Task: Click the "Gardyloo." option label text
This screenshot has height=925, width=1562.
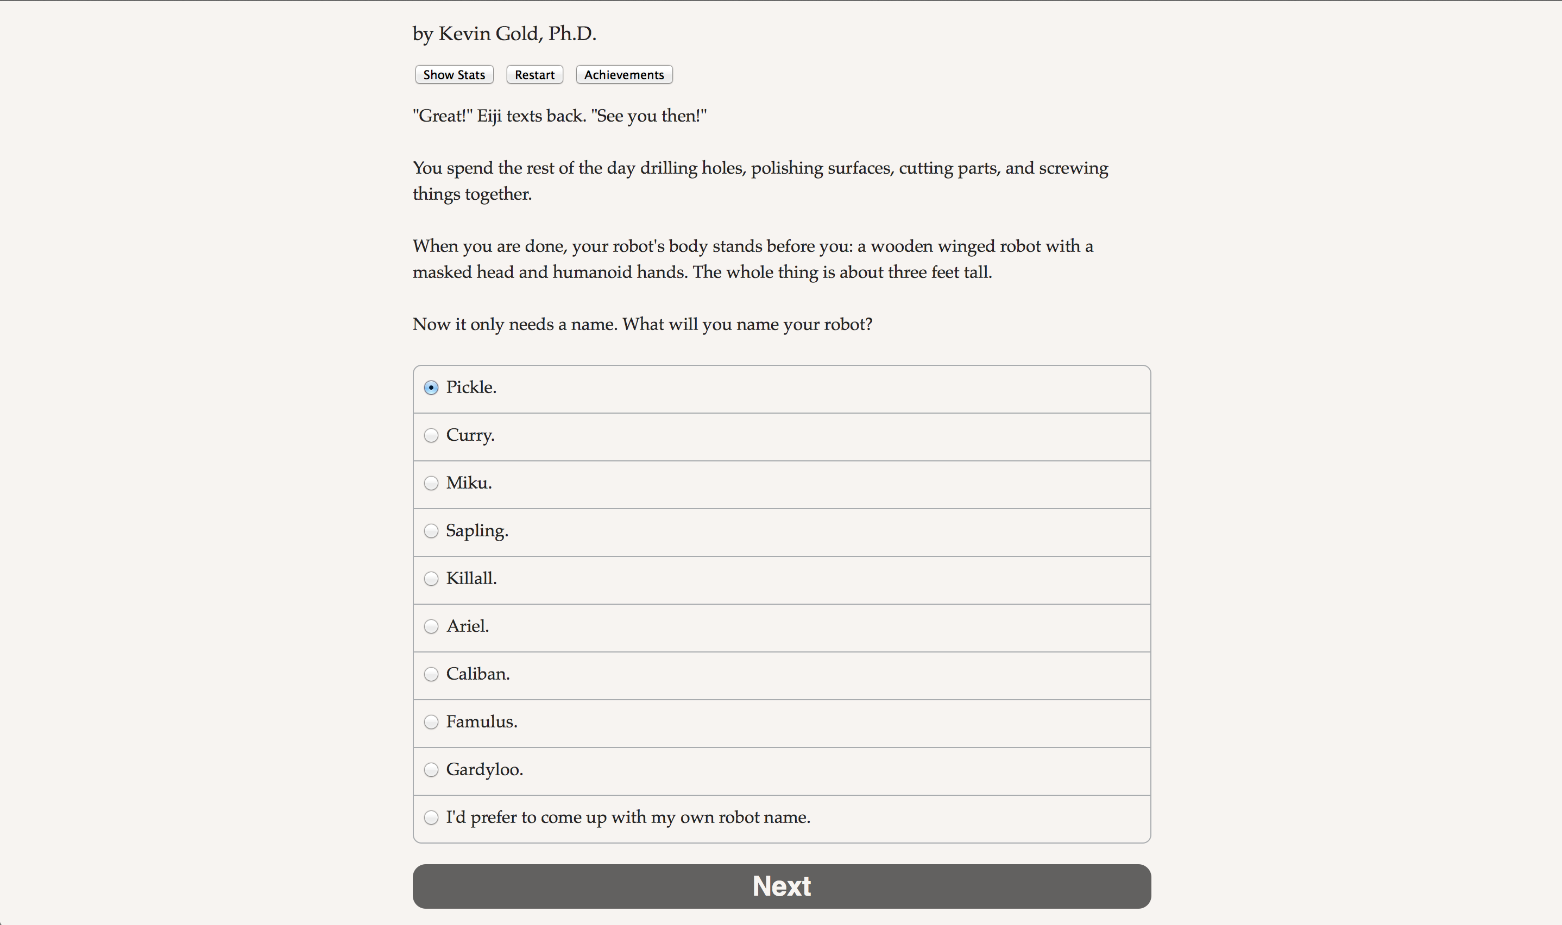Action: click(x=484, y=770)
